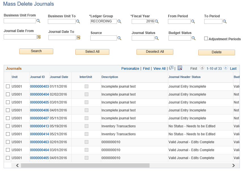Click the View All link
This screenshot has width=243, height=171.
click(159, 68)
